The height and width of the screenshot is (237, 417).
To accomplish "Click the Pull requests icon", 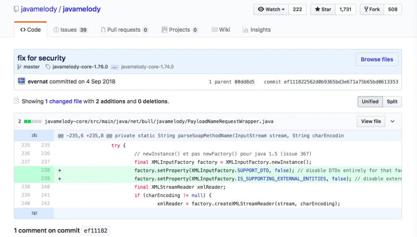I will (x=103, y=30).
